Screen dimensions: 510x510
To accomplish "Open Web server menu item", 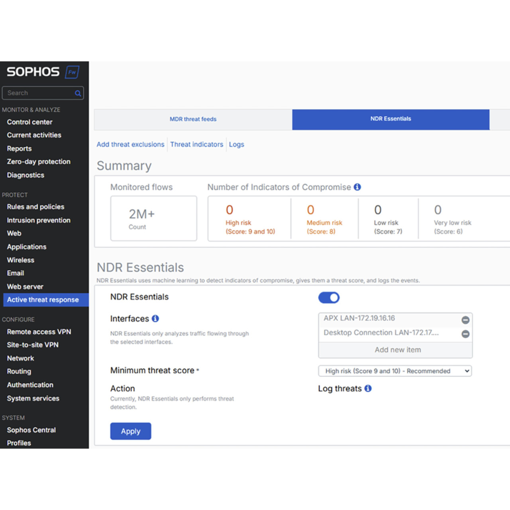I will [25, 286].
